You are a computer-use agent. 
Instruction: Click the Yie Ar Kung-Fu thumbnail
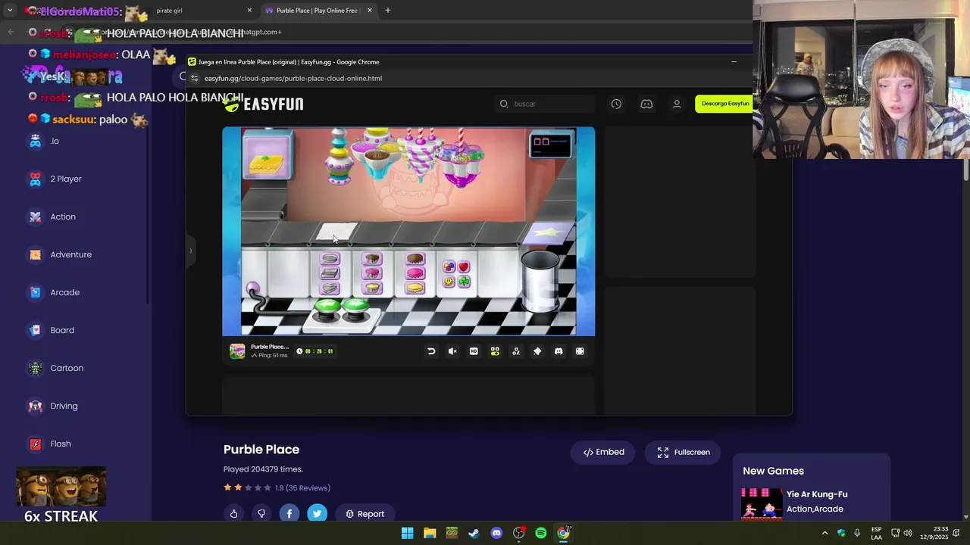point(762,503)
